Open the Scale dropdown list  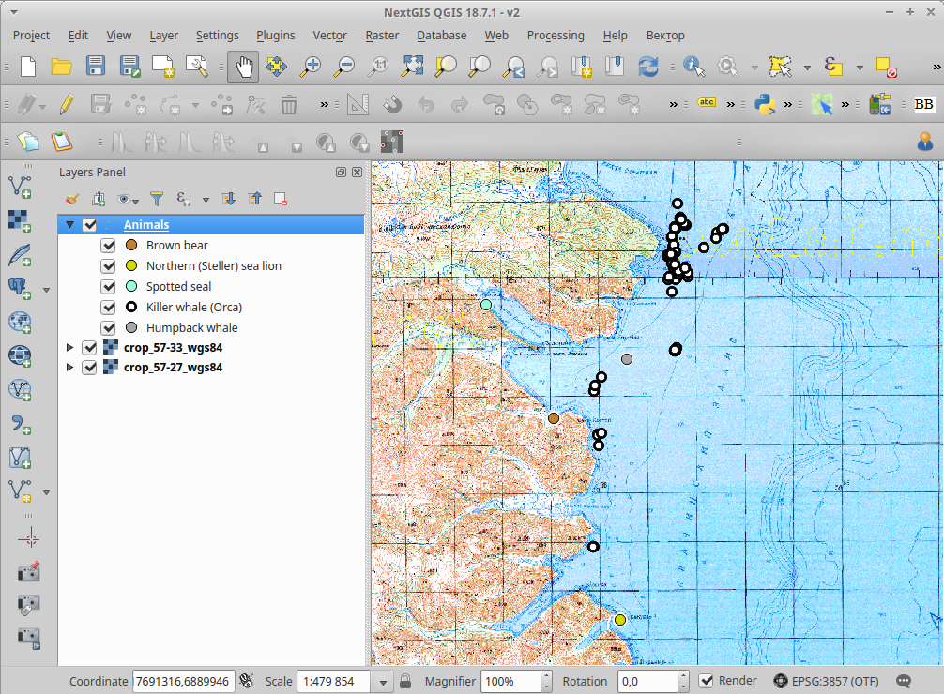[x=382, y=682]
